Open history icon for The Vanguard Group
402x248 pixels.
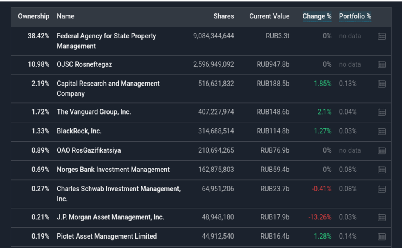tap(381, 112)
